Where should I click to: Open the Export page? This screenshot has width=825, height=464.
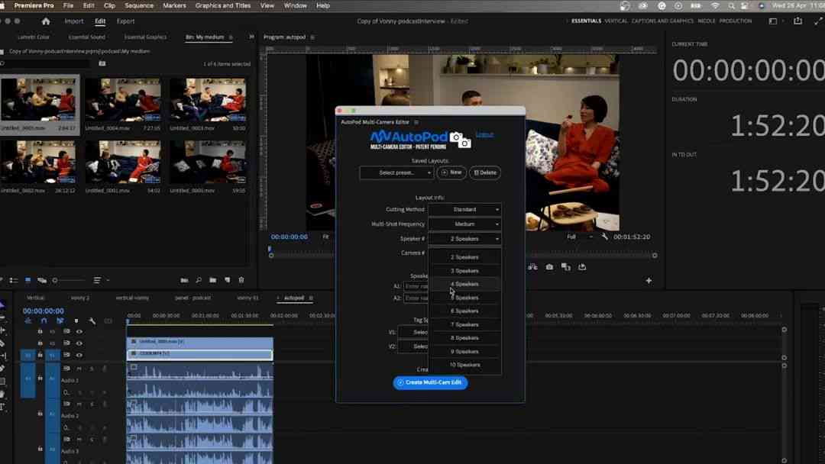pyautogui.click(x=125, y=21)
